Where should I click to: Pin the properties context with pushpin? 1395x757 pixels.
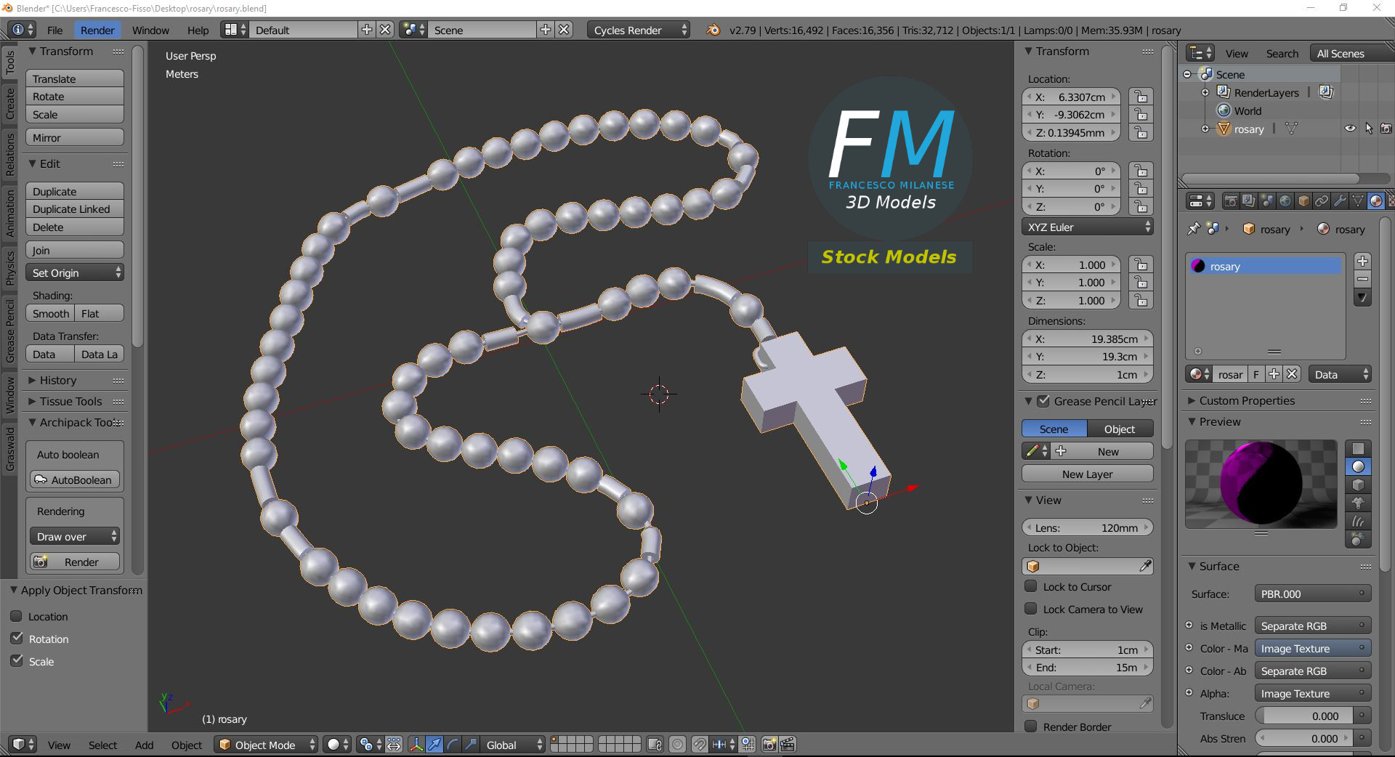click(x=1193, y=229)
